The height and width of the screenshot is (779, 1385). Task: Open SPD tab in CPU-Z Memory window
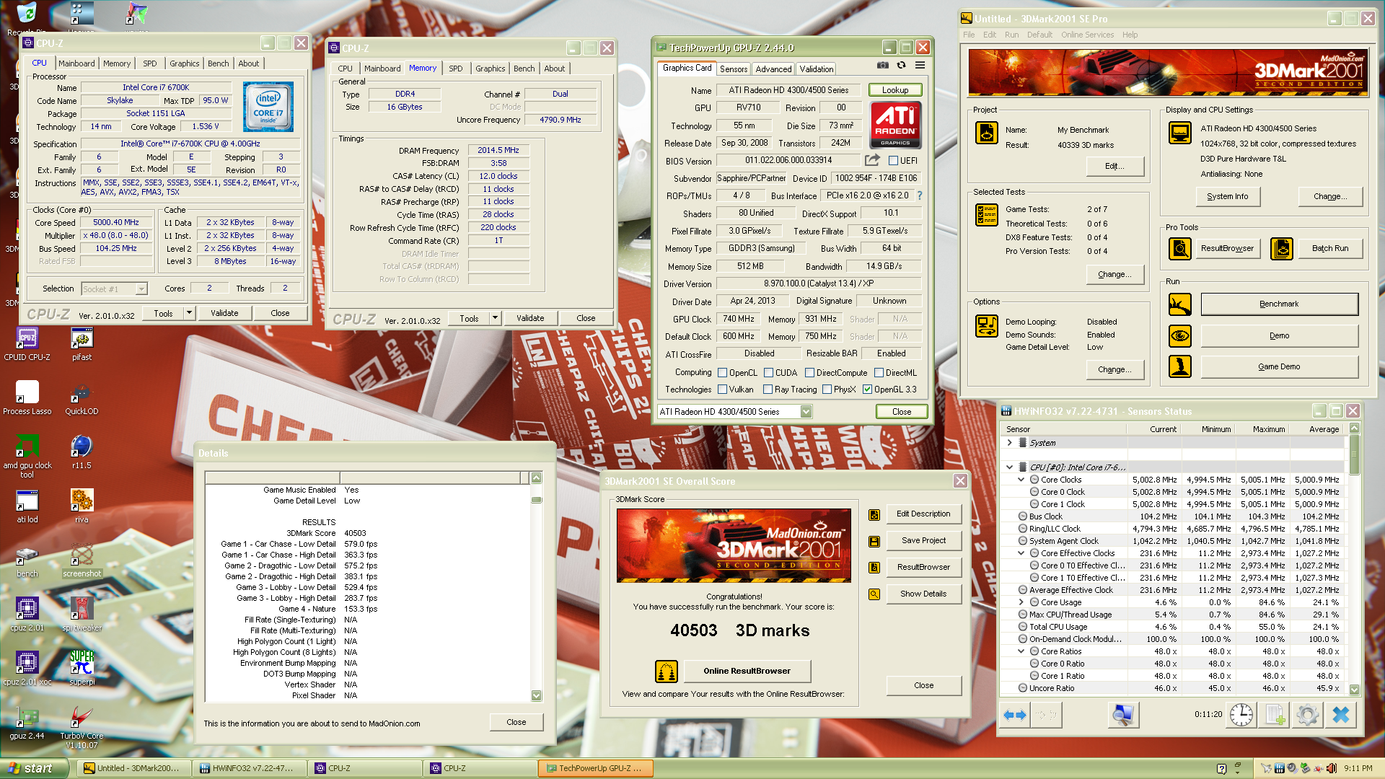coord(455,69)
